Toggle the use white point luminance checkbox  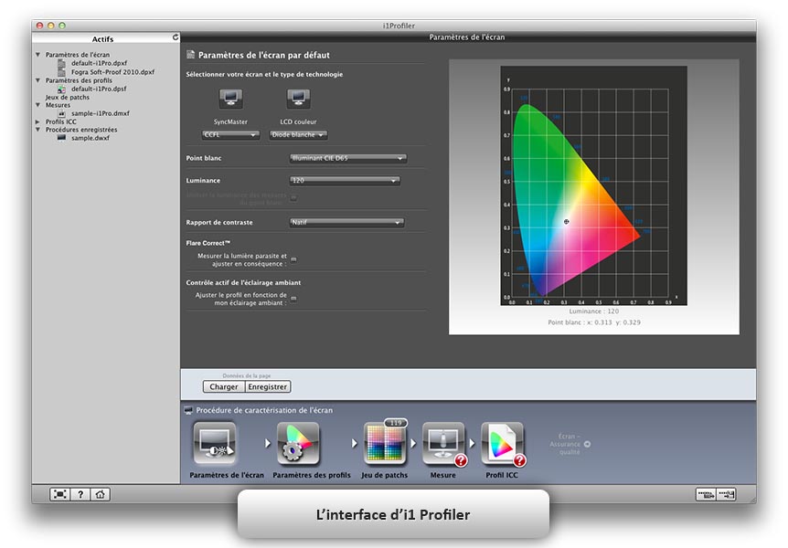pyautogui.click(x=293, y=198)
